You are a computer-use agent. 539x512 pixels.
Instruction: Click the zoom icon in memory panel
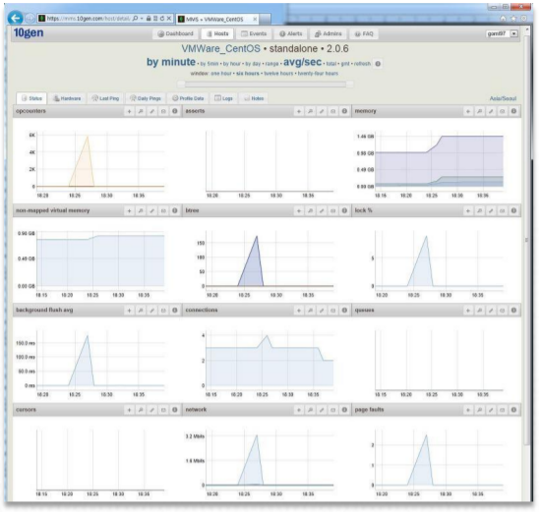pos(480,111)
